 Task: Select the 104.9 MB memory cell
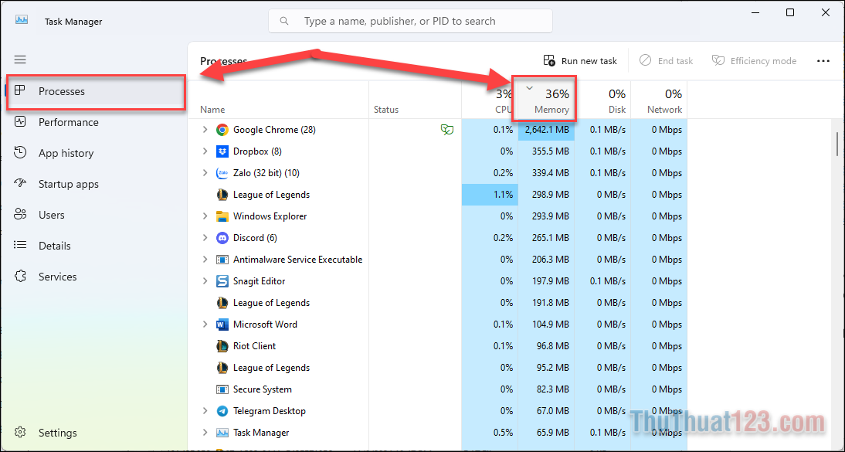click(546, 325)
